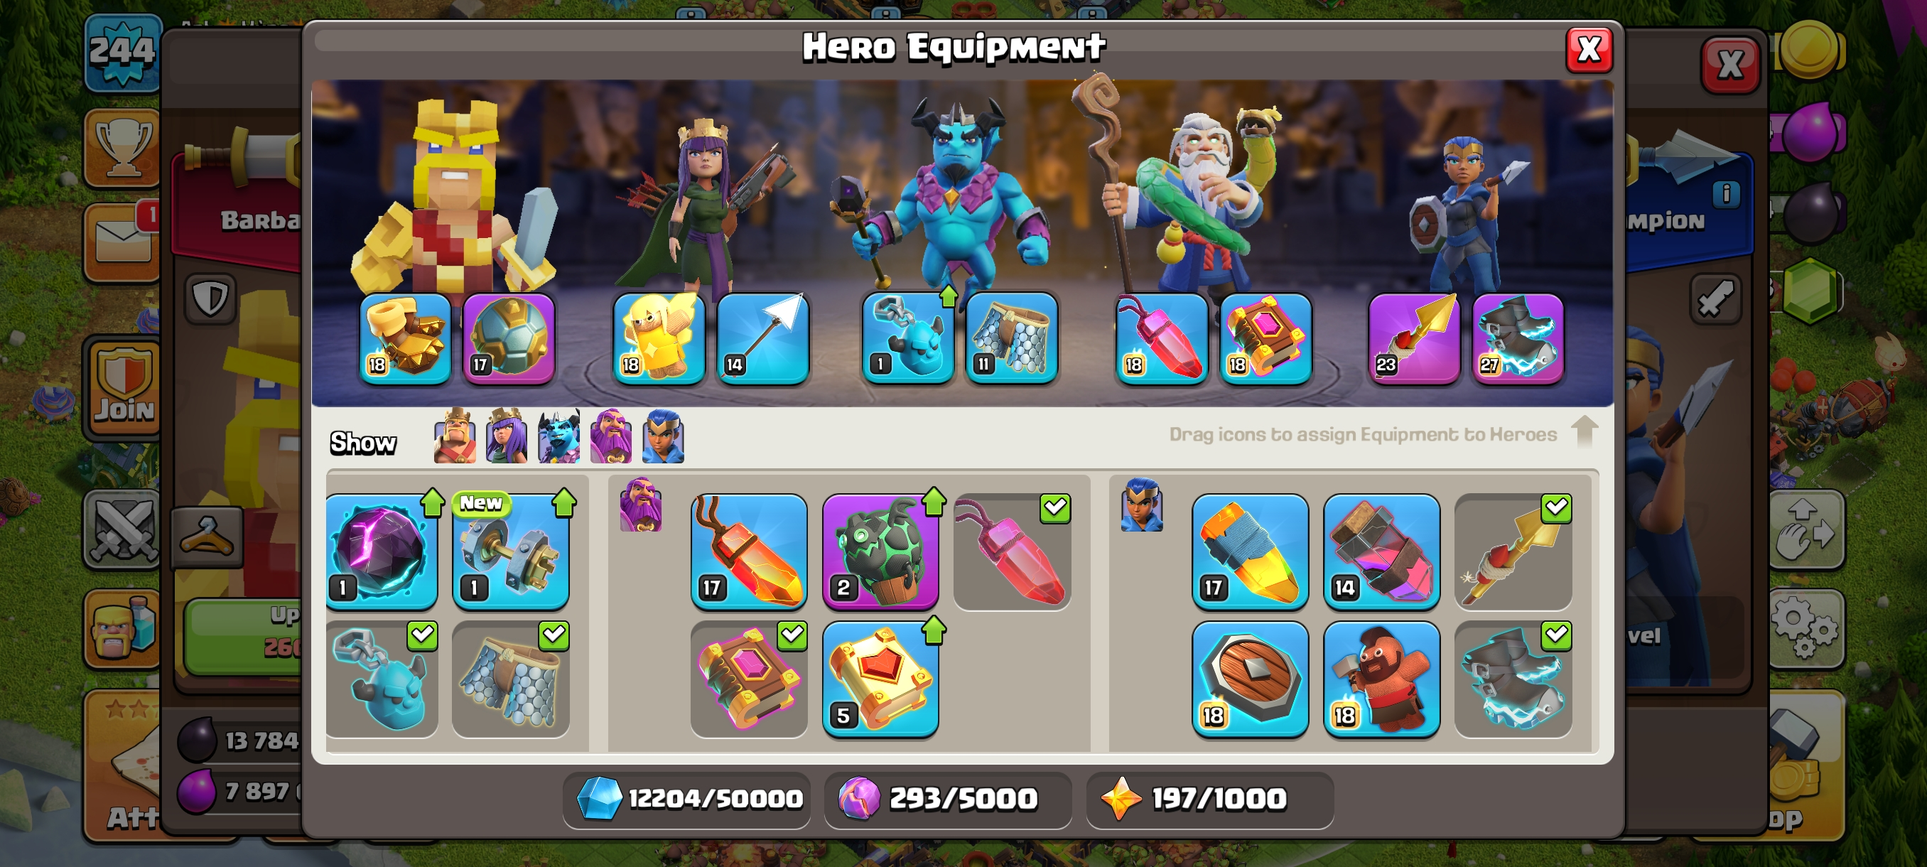Select the new dumbbell equipment icon
Image resolution: width=1927 pixels, height=867 pixels.
[511, 551]
